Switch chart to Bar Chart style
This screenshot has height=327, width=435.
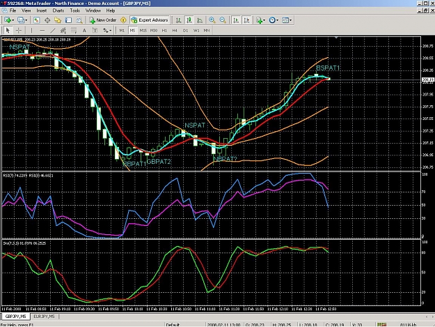[178, 20]
